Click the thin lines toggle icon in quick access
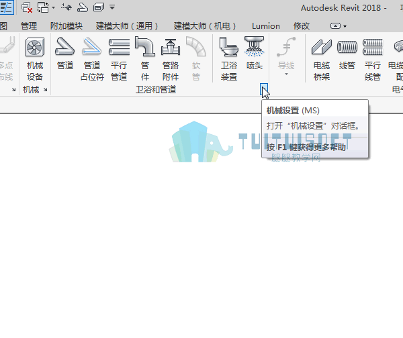 coord(7,7)
